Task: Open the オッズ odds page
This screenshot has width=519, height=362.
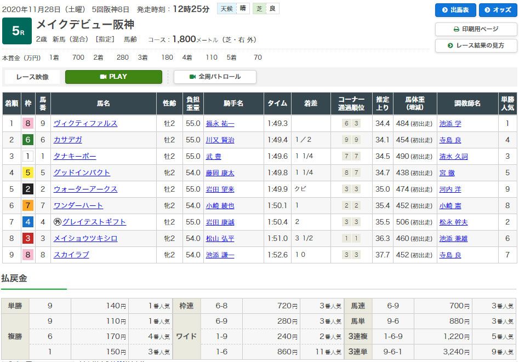Action: click(x=498, y=10)
